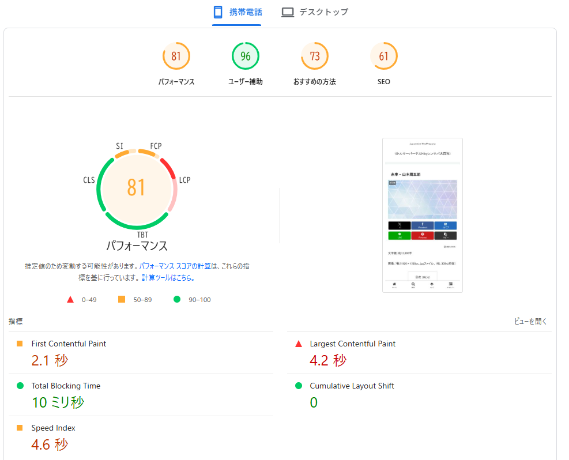Switch to the 携帯電話 (mobile) tab

tap(238, 12)
